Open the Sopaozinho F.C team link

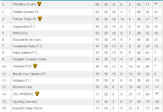[24, 27]
